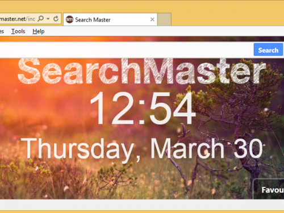Focus the SearchMaster search input field

(126, 50)
